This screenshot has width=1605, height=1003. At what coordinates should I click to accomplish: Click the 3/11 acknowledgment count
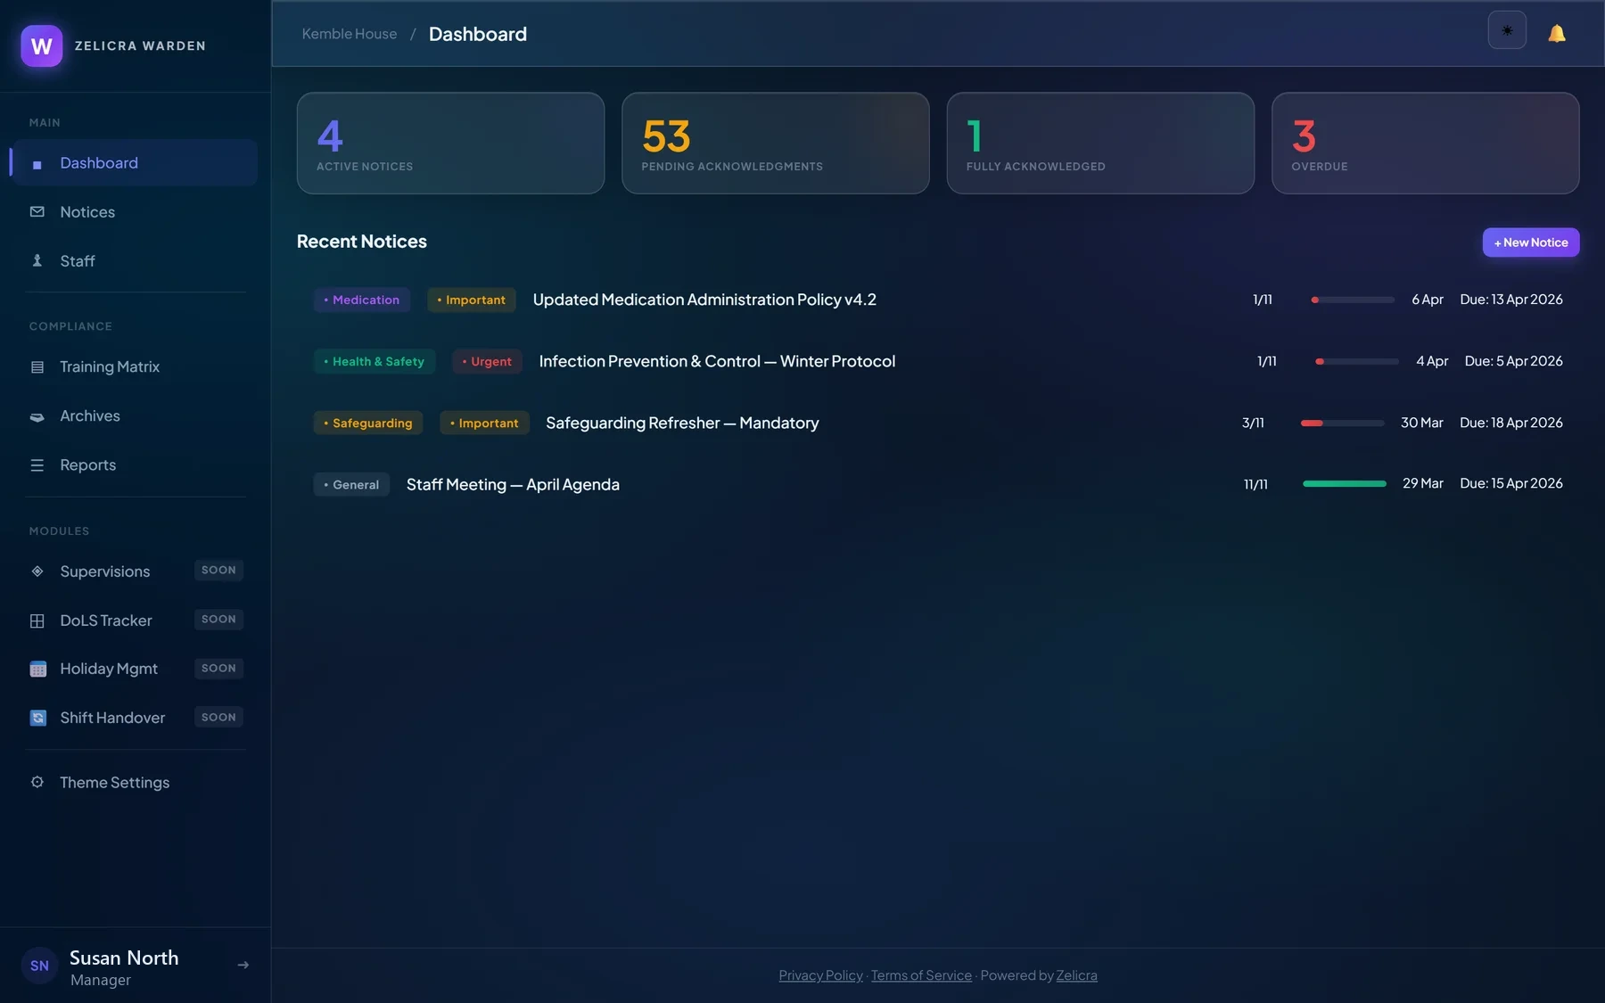point(1253,423)
